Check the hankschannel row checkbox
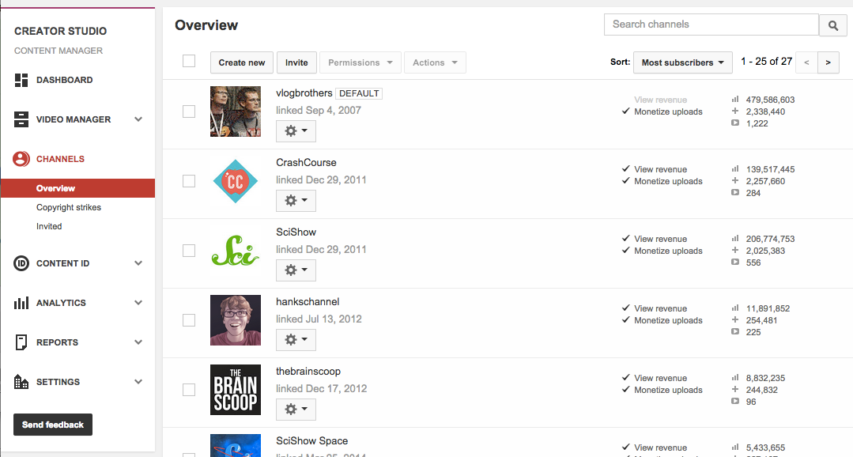This screenshot has width=853, height=457. click(189, 320)
